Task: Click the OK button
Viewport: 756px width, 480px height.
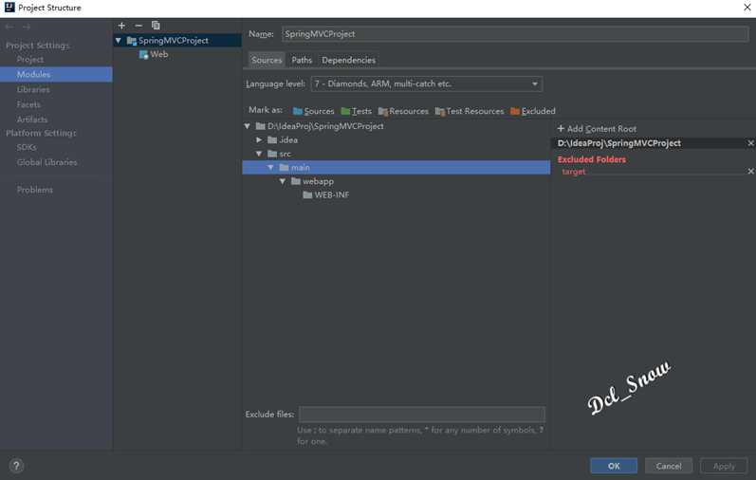Action: tap(614, 466)
